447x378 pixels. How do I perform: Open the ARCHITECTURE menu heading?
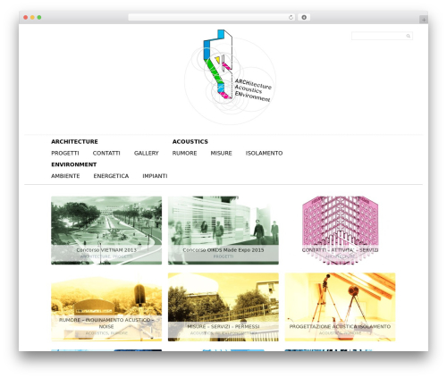[74, 142]
